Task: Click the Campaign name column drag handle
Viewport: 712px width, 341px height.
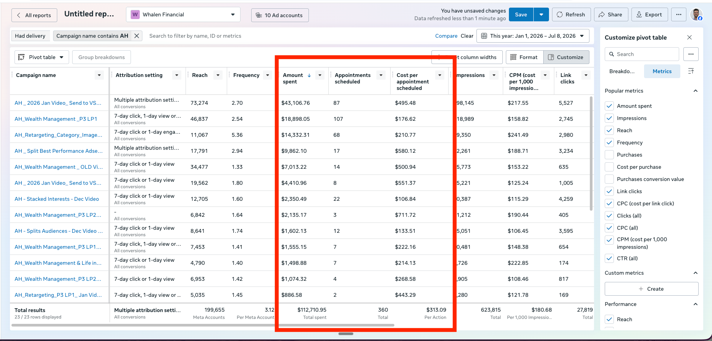Action: (x=12, y=75)
